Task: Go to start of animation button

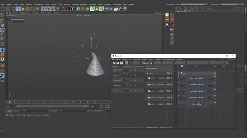Action: point(102,106)
